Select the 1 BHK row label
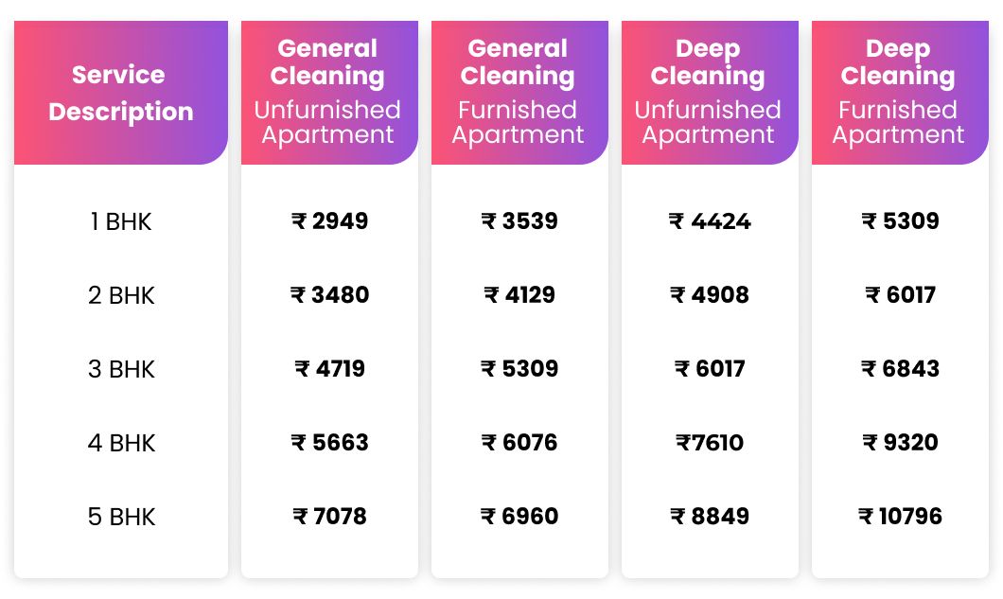 121,222
